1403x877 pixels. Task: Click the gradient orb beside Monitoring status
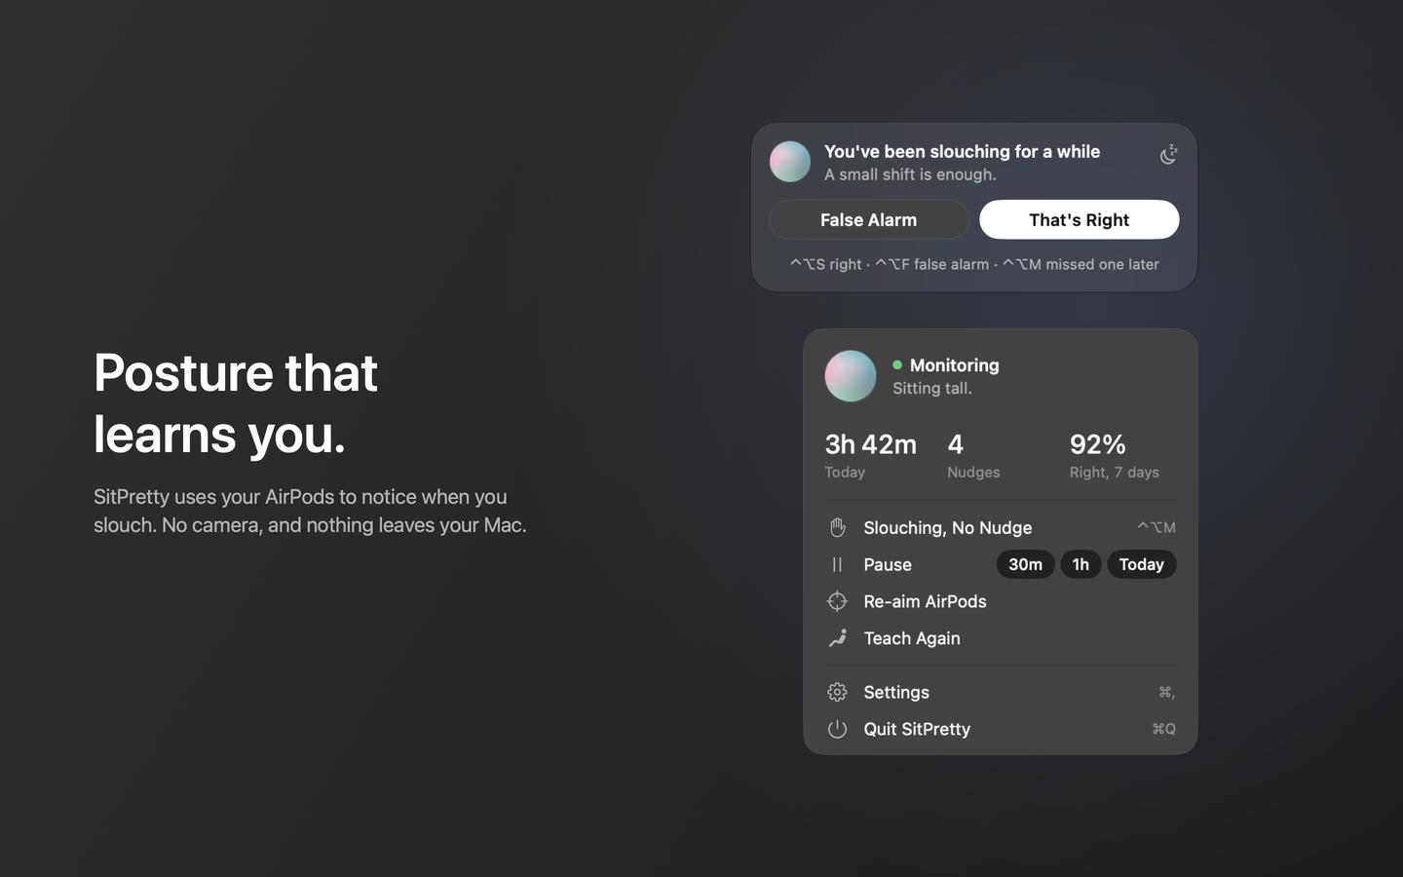851,376
